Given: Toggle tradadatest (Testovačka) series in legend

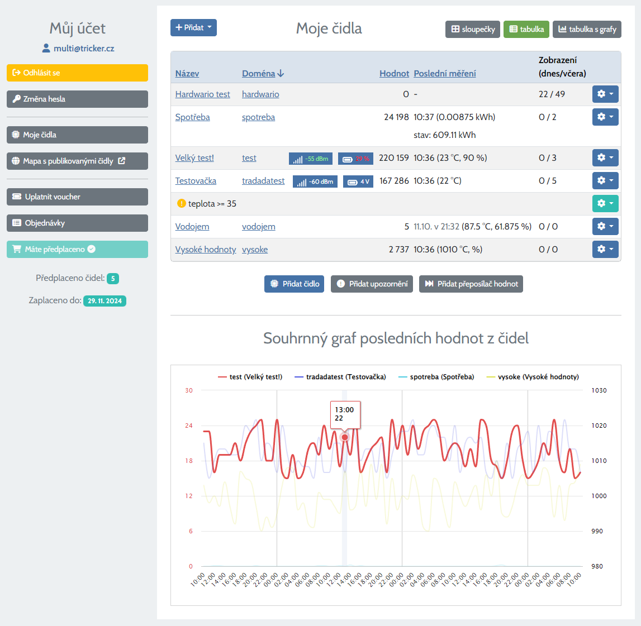Looking at the screenshot, I should click(x=340, y=377).
